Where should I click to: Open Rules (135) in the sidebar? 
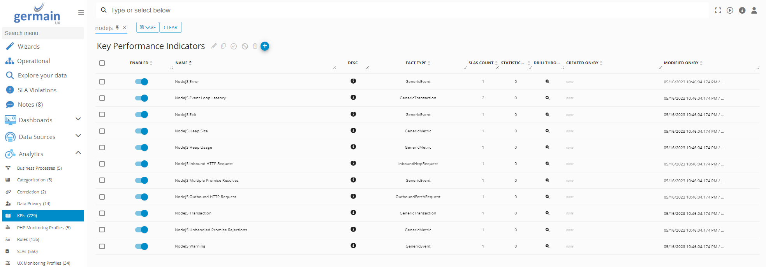pyautogui.click(x=28, y=239)
